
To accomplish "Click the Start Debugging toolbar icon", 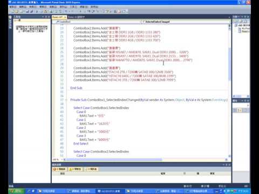I will coord(80,11).
